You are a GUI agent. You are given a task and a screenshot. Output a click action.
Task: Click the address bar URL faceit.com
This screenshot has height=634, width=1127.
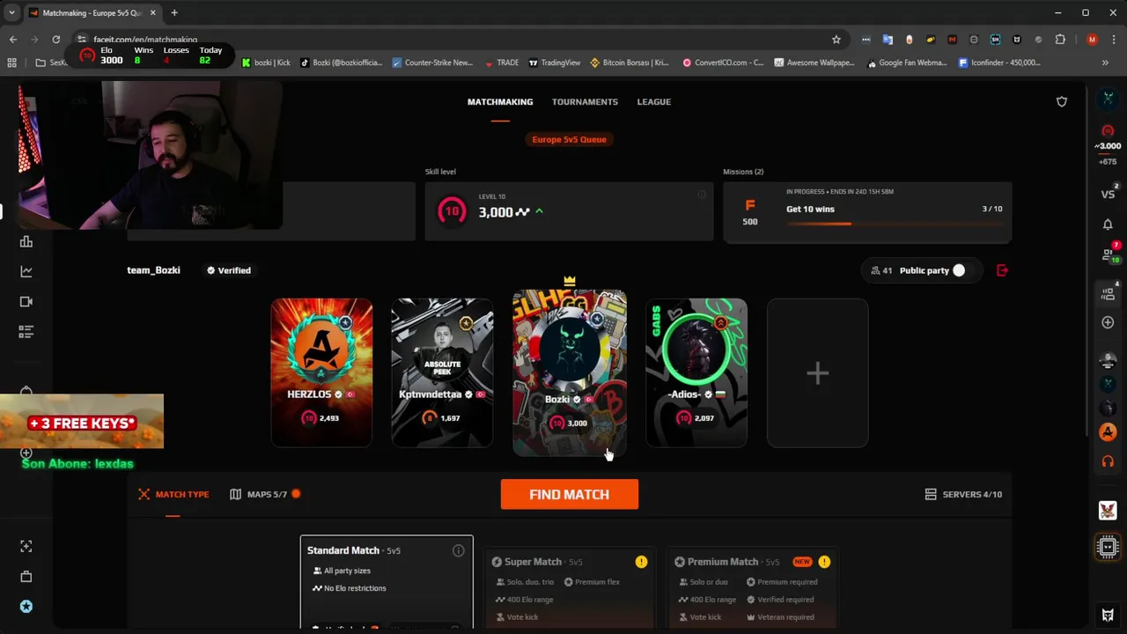145,40
